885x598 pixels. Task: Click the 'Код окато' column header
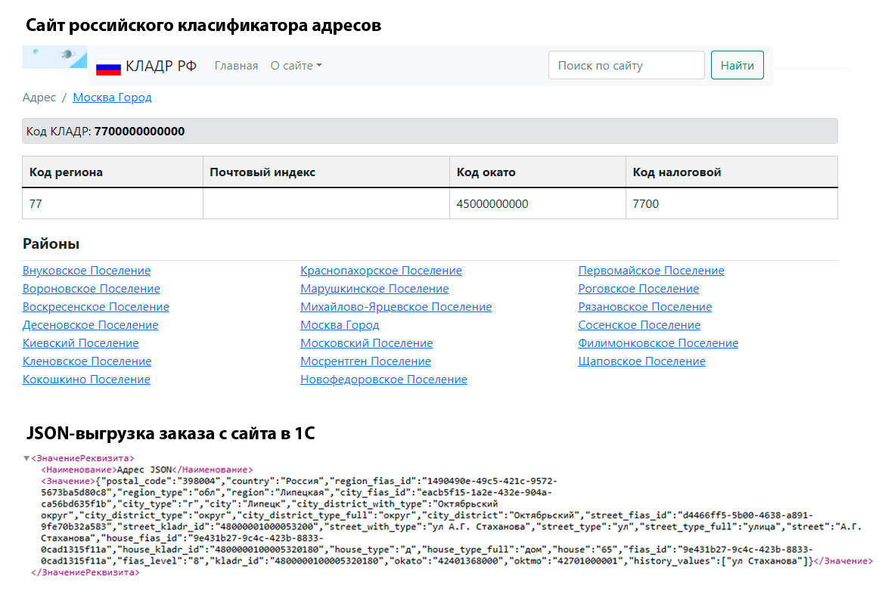[486, 172]
